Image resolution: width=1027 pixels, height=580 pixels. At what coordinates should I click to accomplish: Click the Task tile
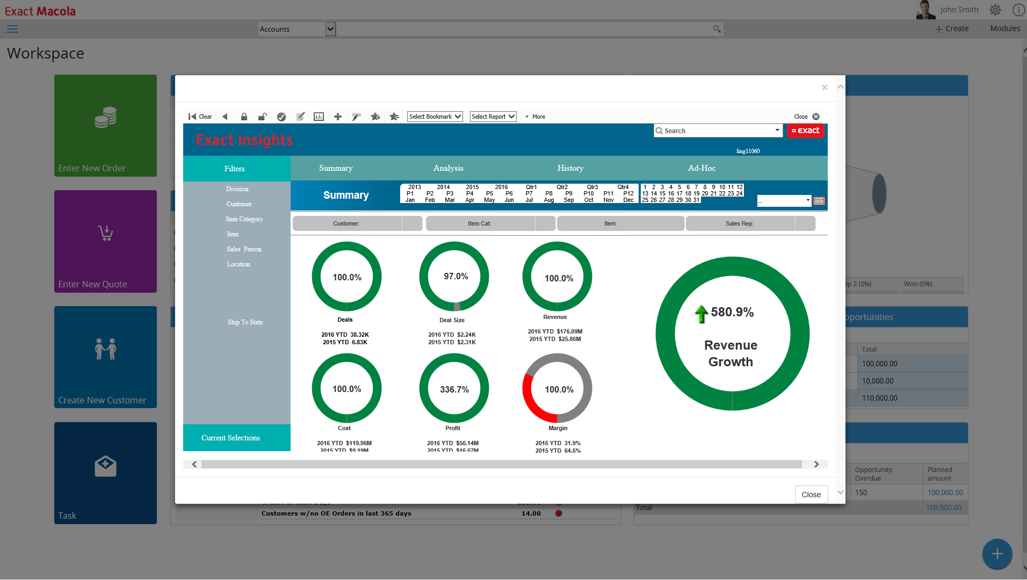(105, 473)
